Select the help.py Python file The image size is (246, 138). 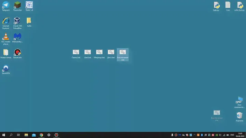tap(216, 5)
